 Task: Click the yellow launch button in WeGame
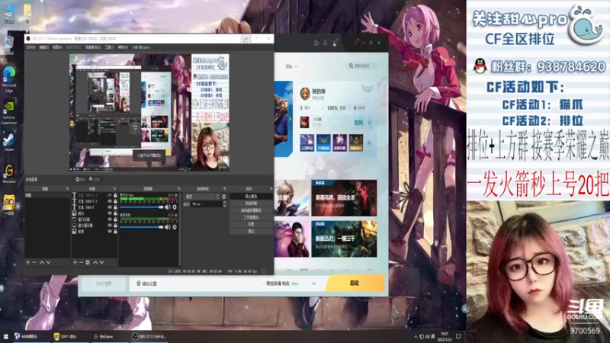(x=355, y=283)
